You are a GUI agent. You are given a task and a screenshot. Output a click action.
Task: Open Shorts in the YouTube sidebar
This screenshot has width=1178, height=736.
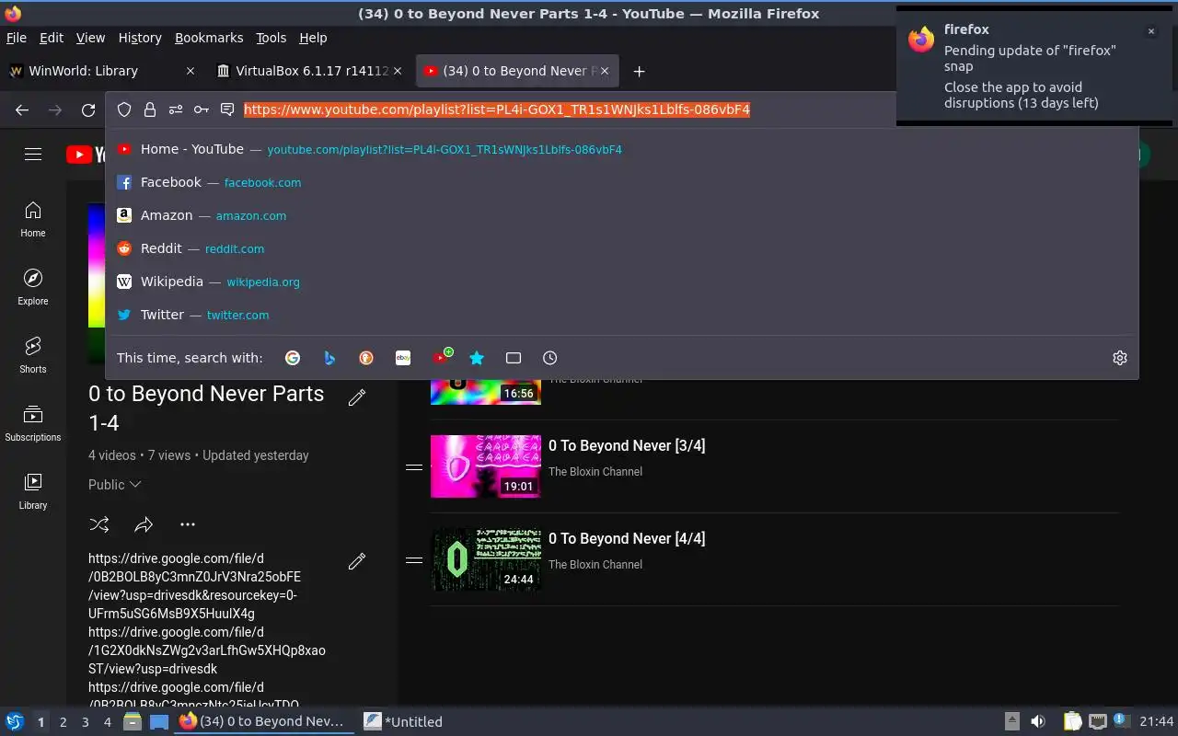pyautogui.click(x=33, y=355)
